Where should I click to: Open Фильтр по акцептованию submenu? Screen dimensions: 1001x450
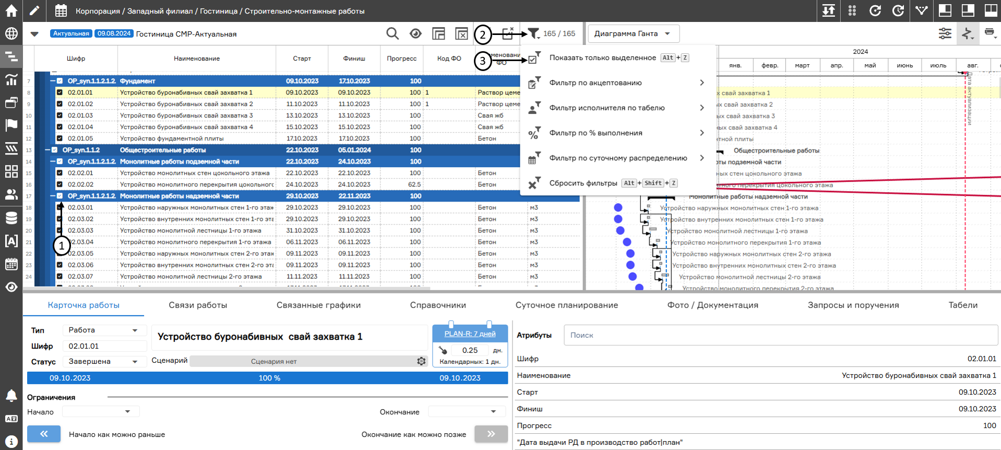tap(619, 82)
